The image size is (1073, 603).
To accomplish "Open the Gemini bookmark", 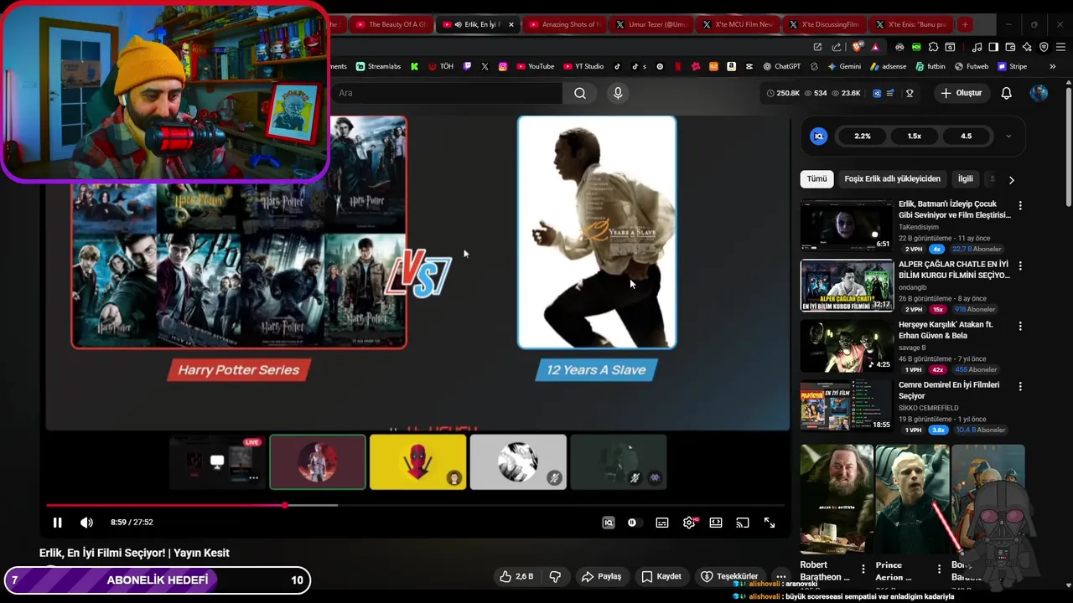I will point(844,66).
